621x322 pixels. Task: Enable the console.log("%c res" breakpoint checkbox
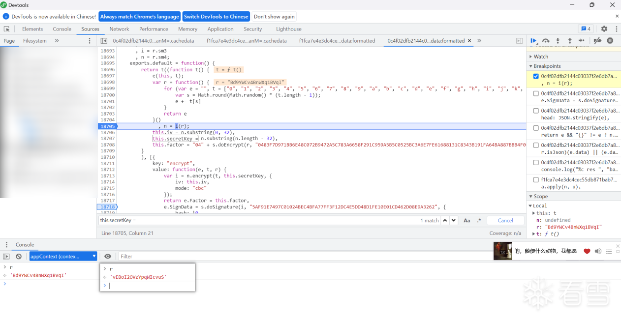pos(536,162)
